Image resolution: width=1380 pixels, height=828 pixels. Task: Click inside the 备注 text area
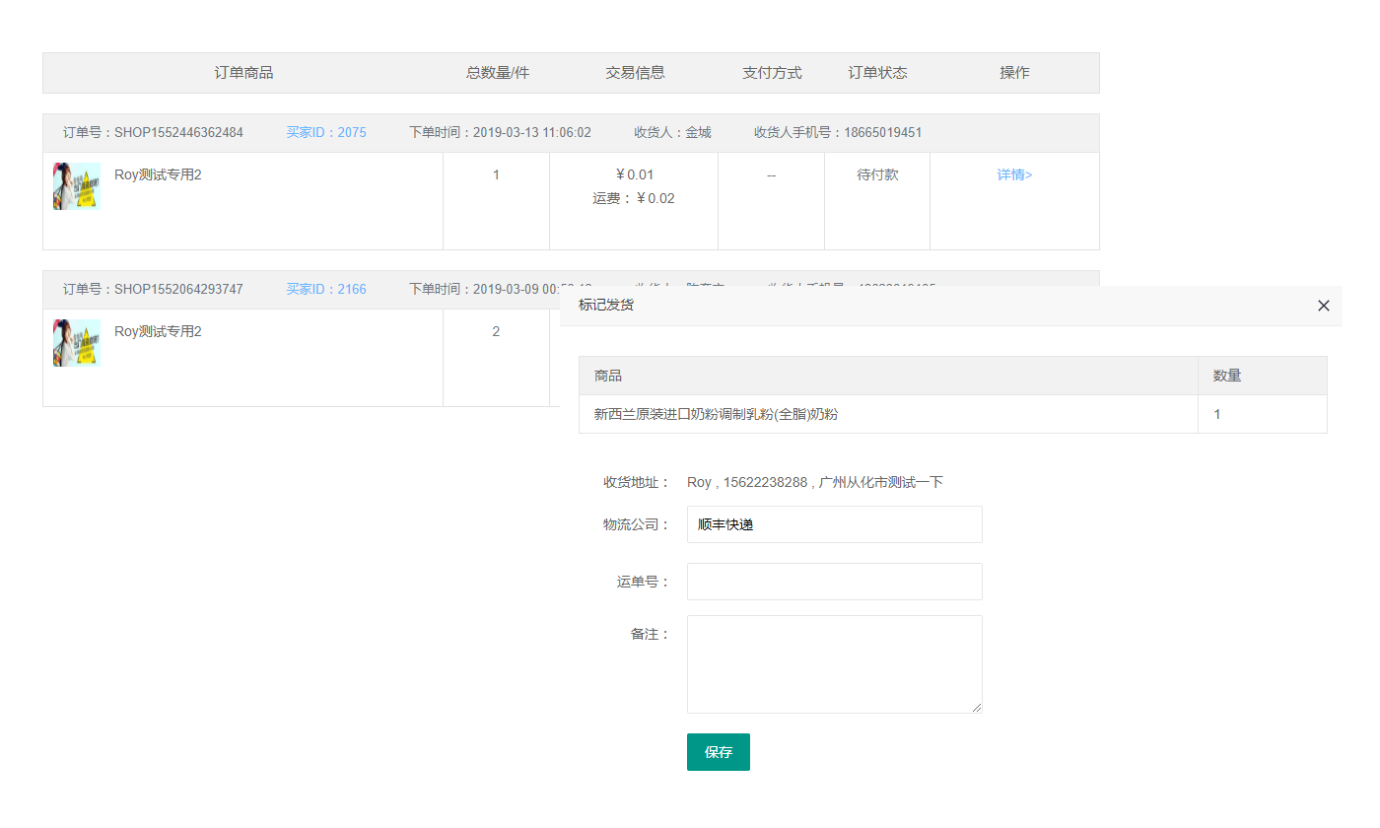coord(834,663)
